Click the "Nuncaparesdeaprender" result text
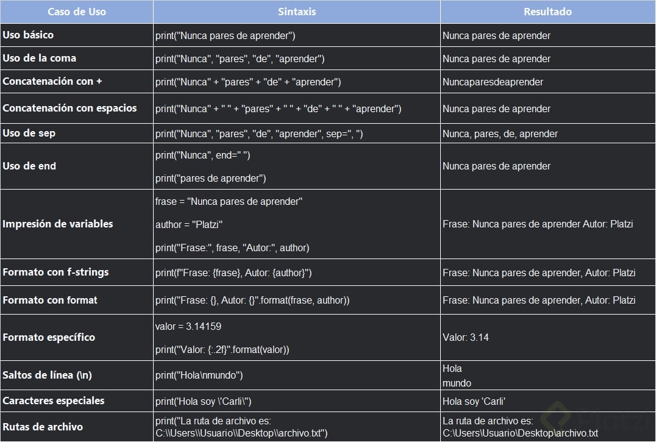This screenshot has height=442, width=656. click(x=493, y=82)
